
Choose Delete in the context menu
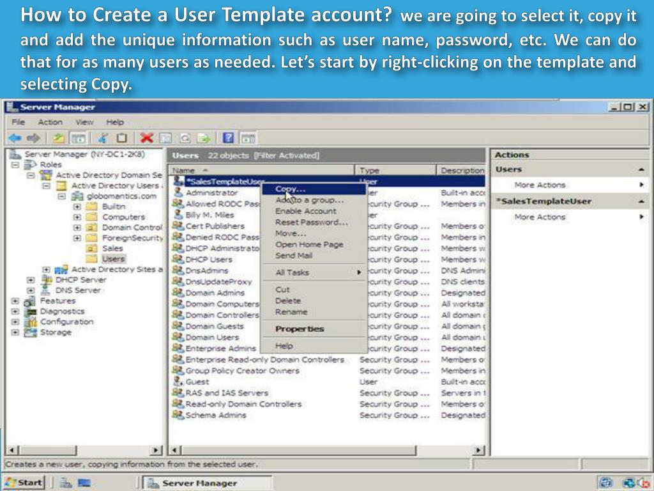[314, 300]
